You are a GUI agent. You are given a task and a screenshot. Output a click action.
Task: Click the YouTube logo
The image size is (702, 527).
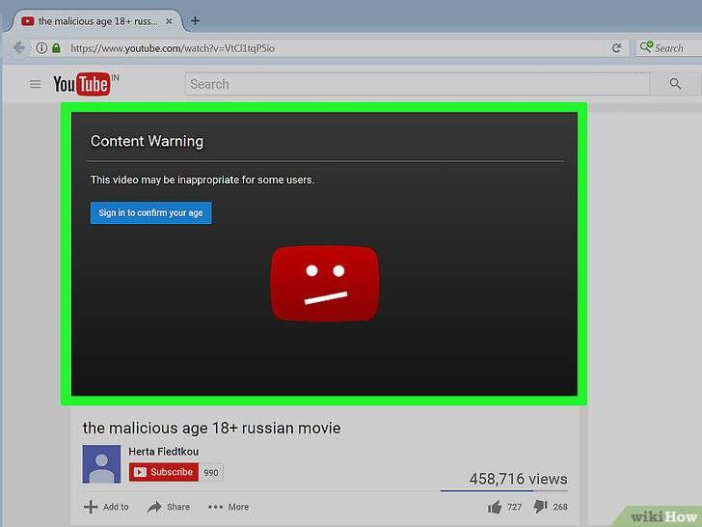82,85
